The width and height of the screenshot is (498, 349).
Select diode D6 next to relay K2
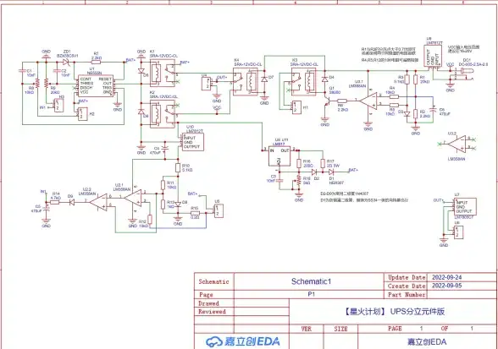coord(141,112)
